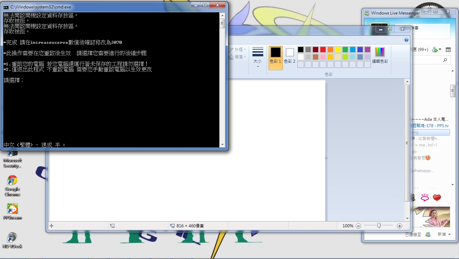Click the Paint zoom slider handle

[379, 226]
